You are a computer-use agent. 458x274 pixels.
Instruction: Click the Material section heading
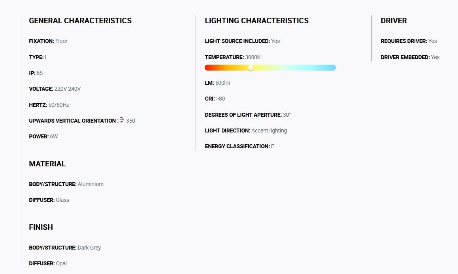pos(47,164)
